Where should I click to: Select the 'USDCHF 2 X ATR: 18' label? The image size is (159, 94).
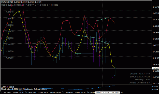[x=140, y=74]
